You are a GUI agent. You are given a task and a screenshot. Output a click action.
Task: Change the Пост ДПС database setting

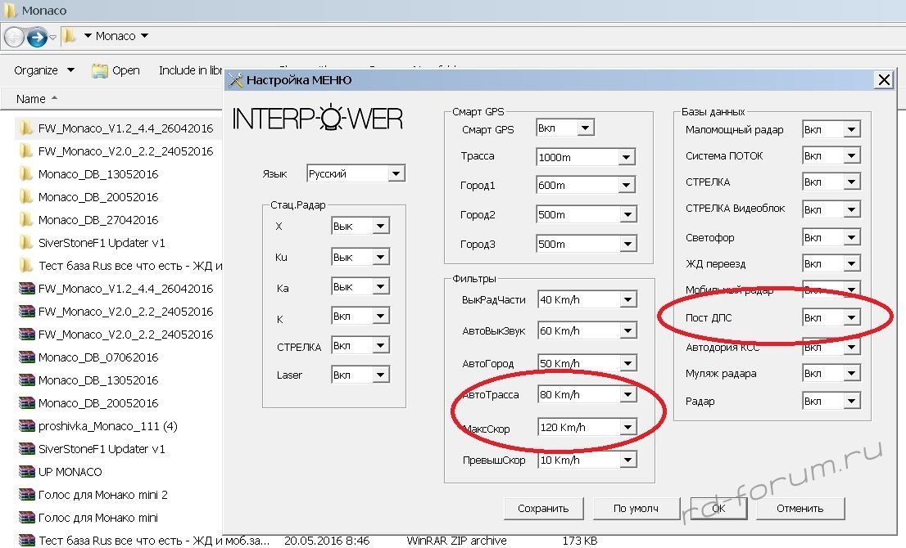click(x=851, y=318)
